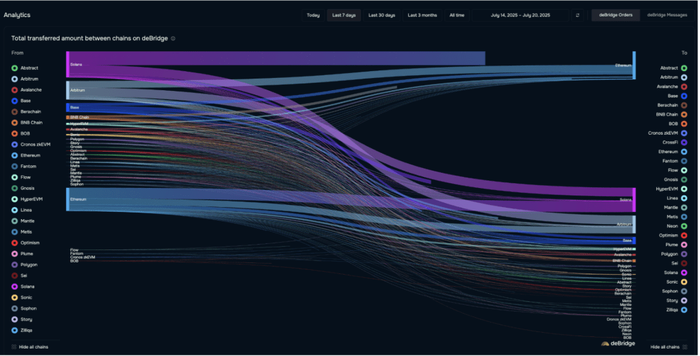Click Sonic icon in From list
Screen dimensions: 700x356
coord(15,297)
